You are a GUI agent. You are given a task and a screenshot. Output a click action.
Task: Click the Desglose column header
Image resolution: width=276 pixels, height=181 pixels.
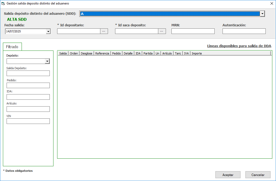(x=86, y=53)
